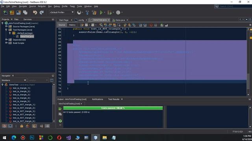The width and height of the screenshot is (252, 141).
Task: Collapse the default package node
Action: tap(9, 33)
